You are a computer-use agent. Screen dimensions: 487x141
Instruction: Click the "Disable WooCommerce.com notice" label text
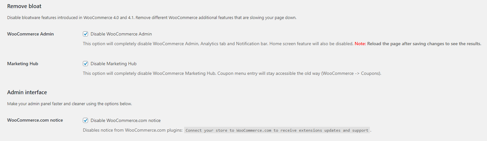tap(126, 120)
